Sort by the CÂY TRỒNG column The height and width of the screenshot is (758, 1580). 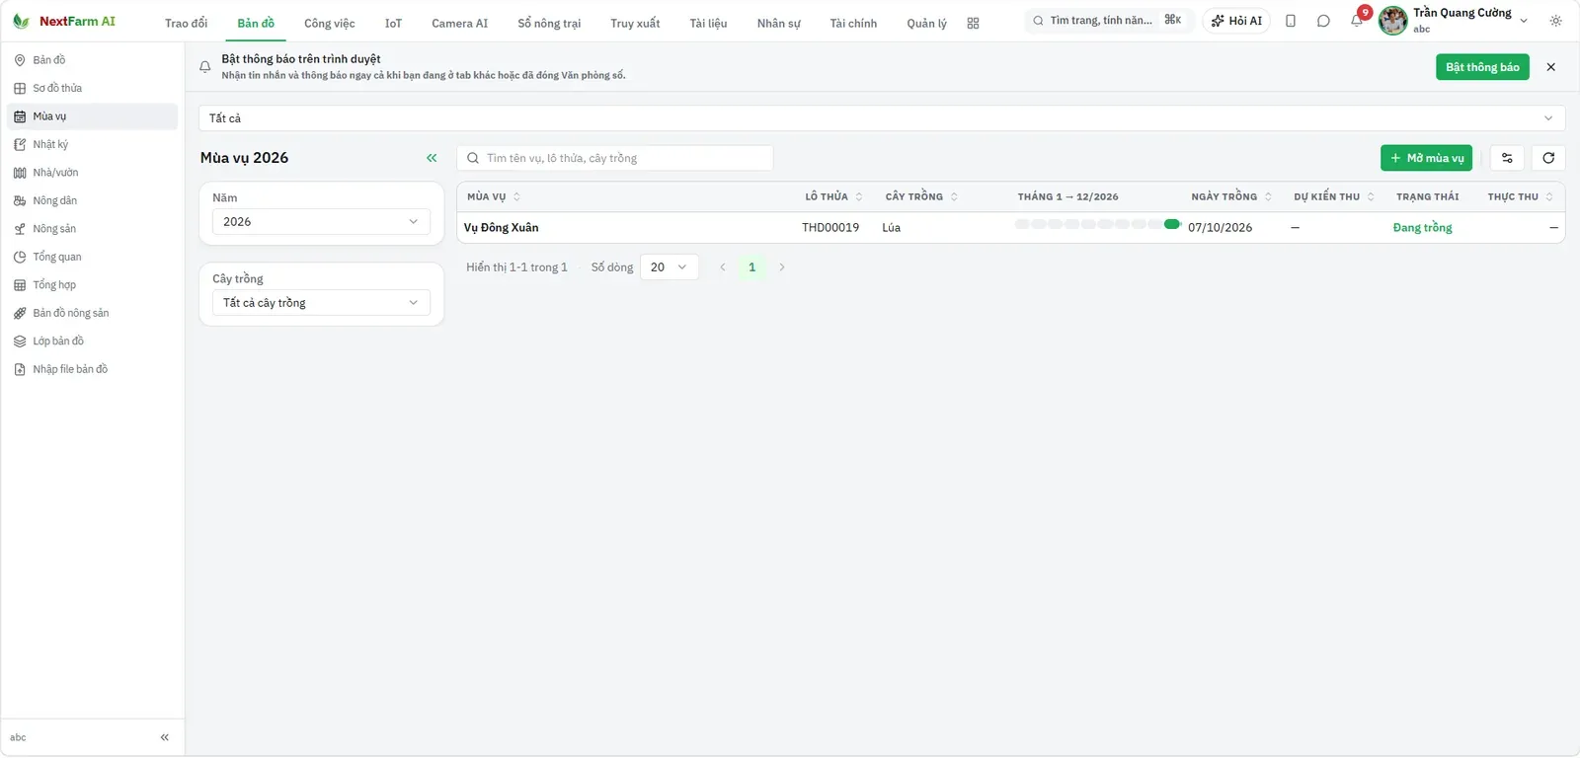pyautogui.click(x=921, y=196)
